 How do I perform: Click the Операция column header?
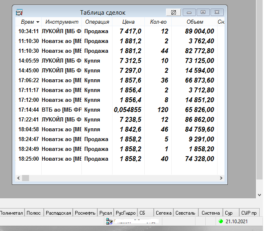[x=97, y=22]
